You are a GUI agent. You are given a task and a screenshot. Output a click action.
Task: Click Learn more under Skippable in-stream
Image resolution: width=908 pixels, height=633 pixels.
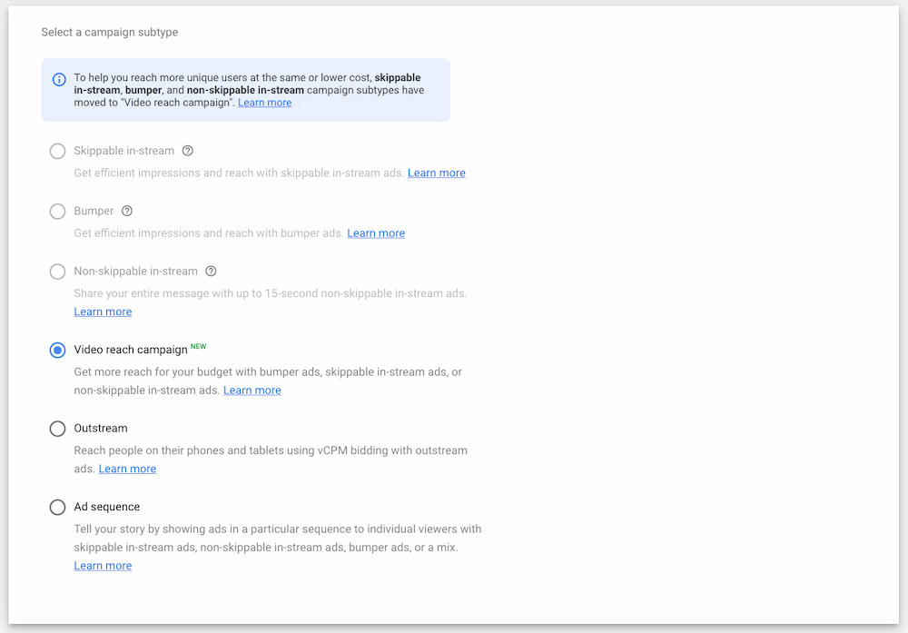436,173
